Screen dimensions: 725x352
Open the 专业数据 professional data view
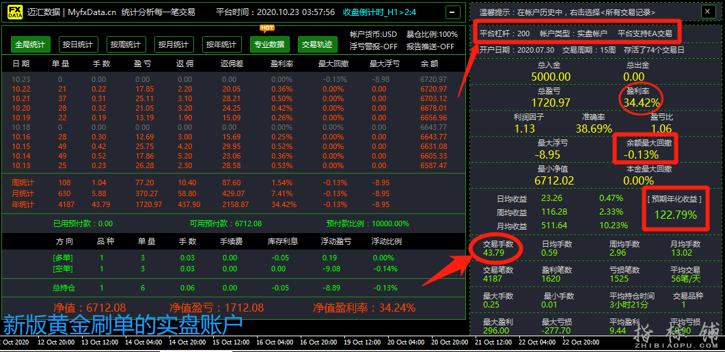click(269, 44)
